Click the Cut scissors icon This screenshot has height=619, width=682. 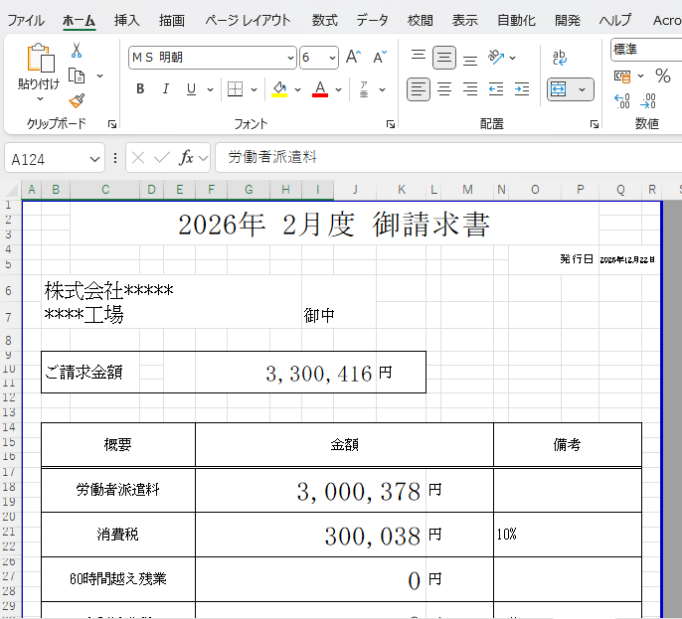(x=77, y=51)
